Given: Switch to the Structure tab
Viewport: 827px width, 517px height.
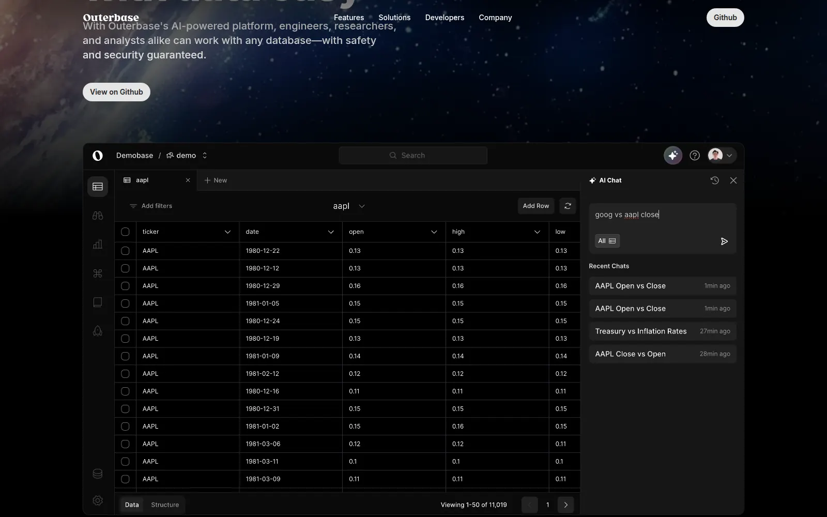Looking at the screenshot, I should (x=165, y=505).
